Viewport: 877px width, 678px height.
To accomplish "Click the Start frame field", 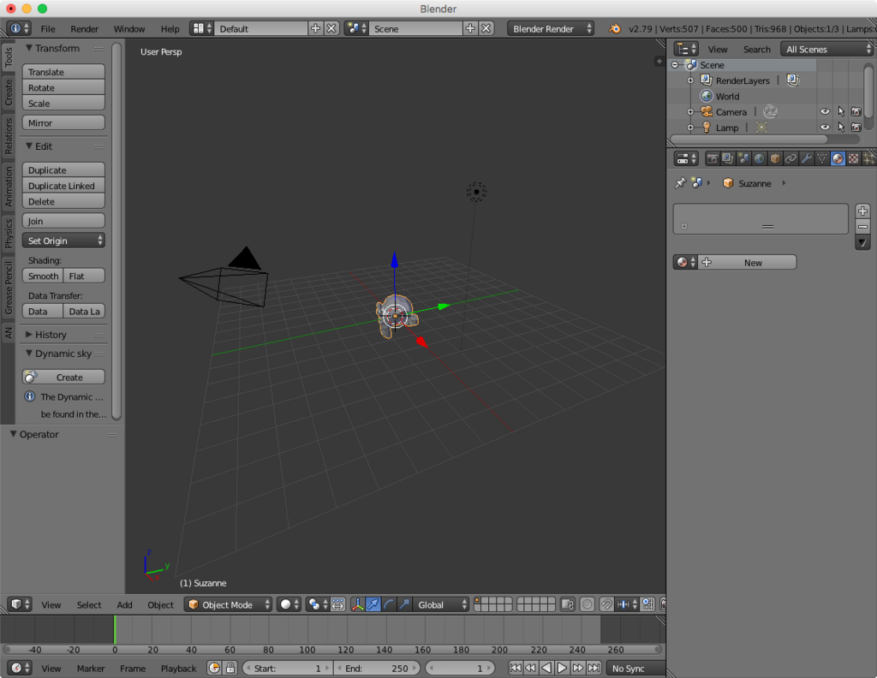I will point(288,668).
